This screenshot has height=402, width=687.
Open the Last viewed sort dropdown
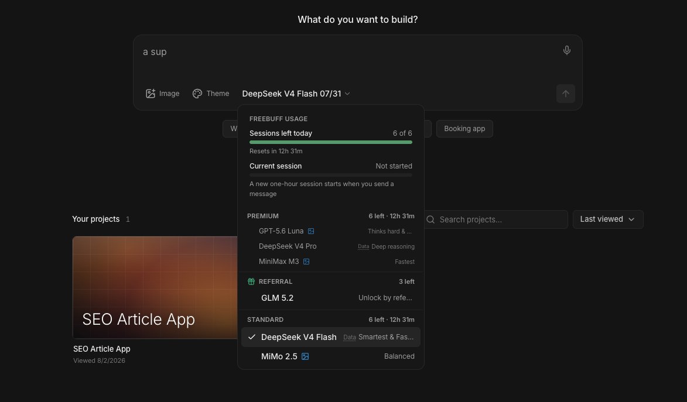(608, 219)
